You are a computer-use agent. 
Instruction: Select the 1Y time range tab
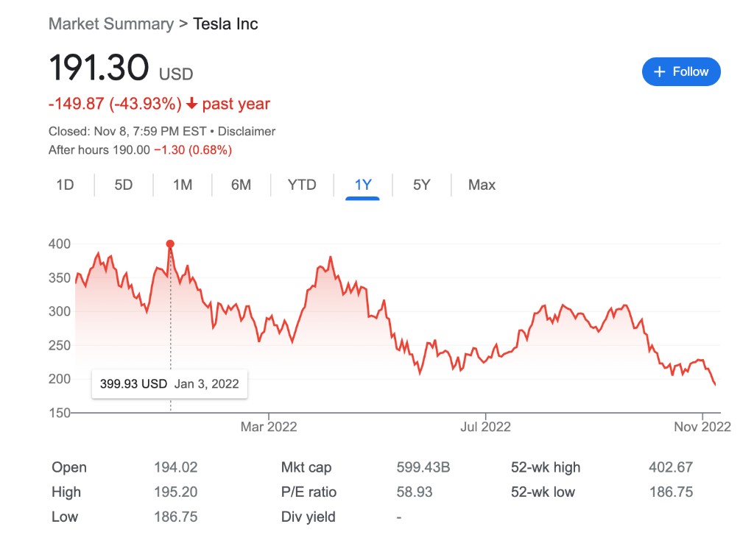(363, 185)
